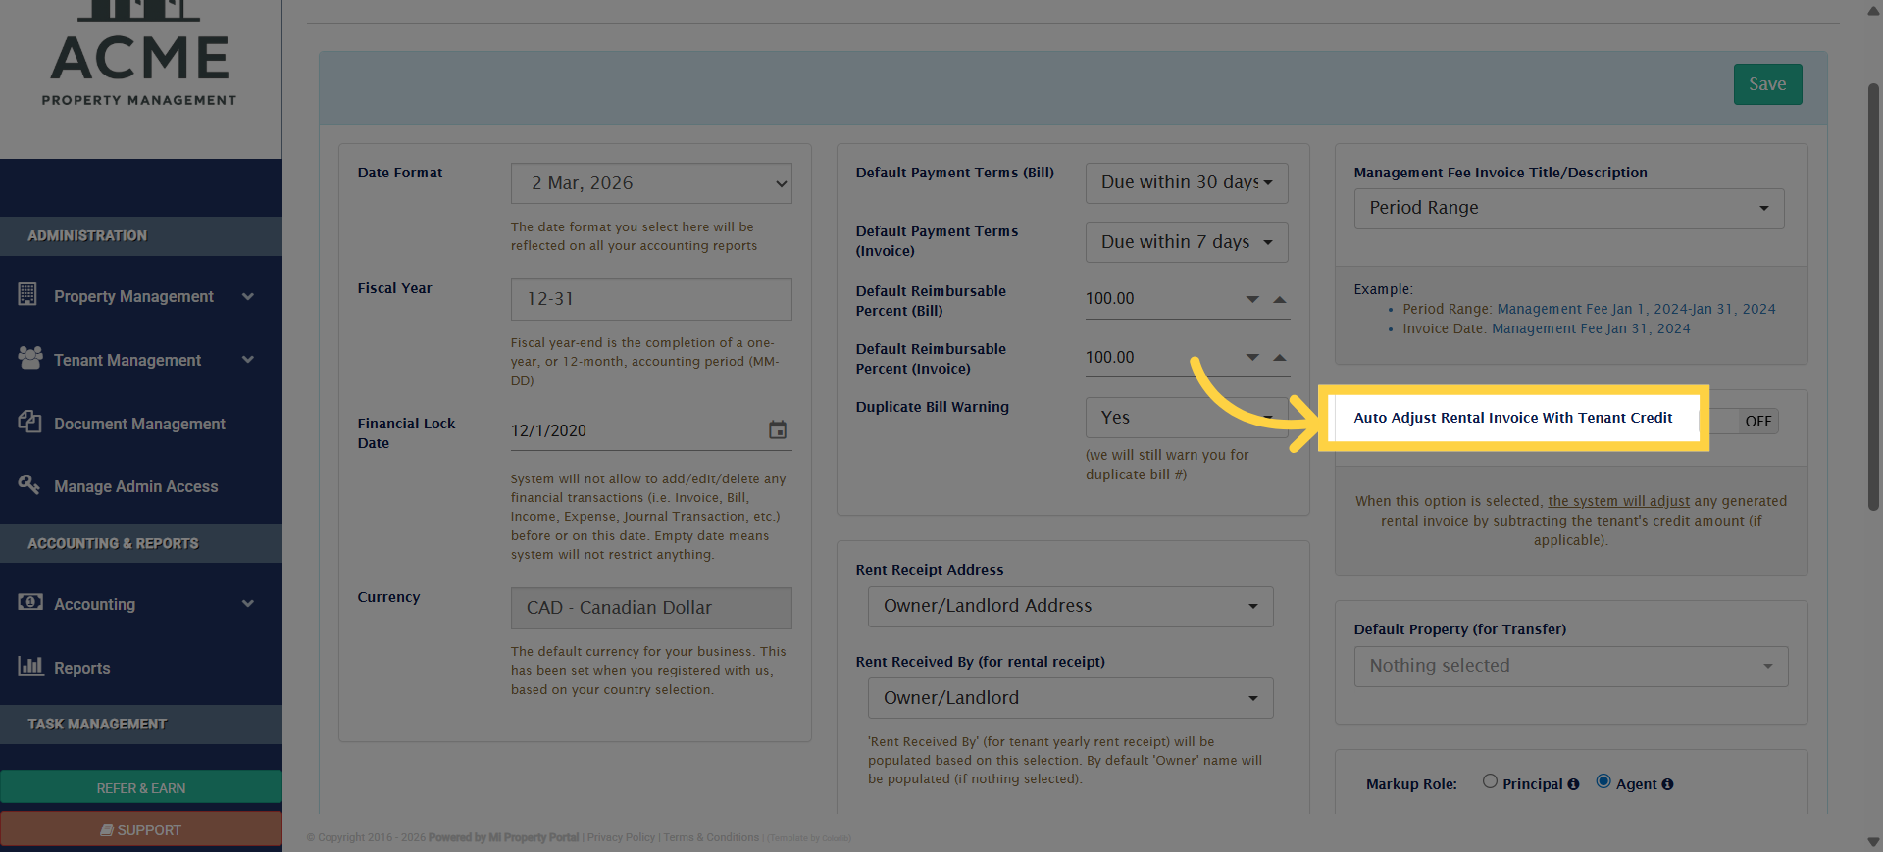Open the Privacy Policy link
The height and width of the screenshot is (852, 1883).
click(621, 838)
